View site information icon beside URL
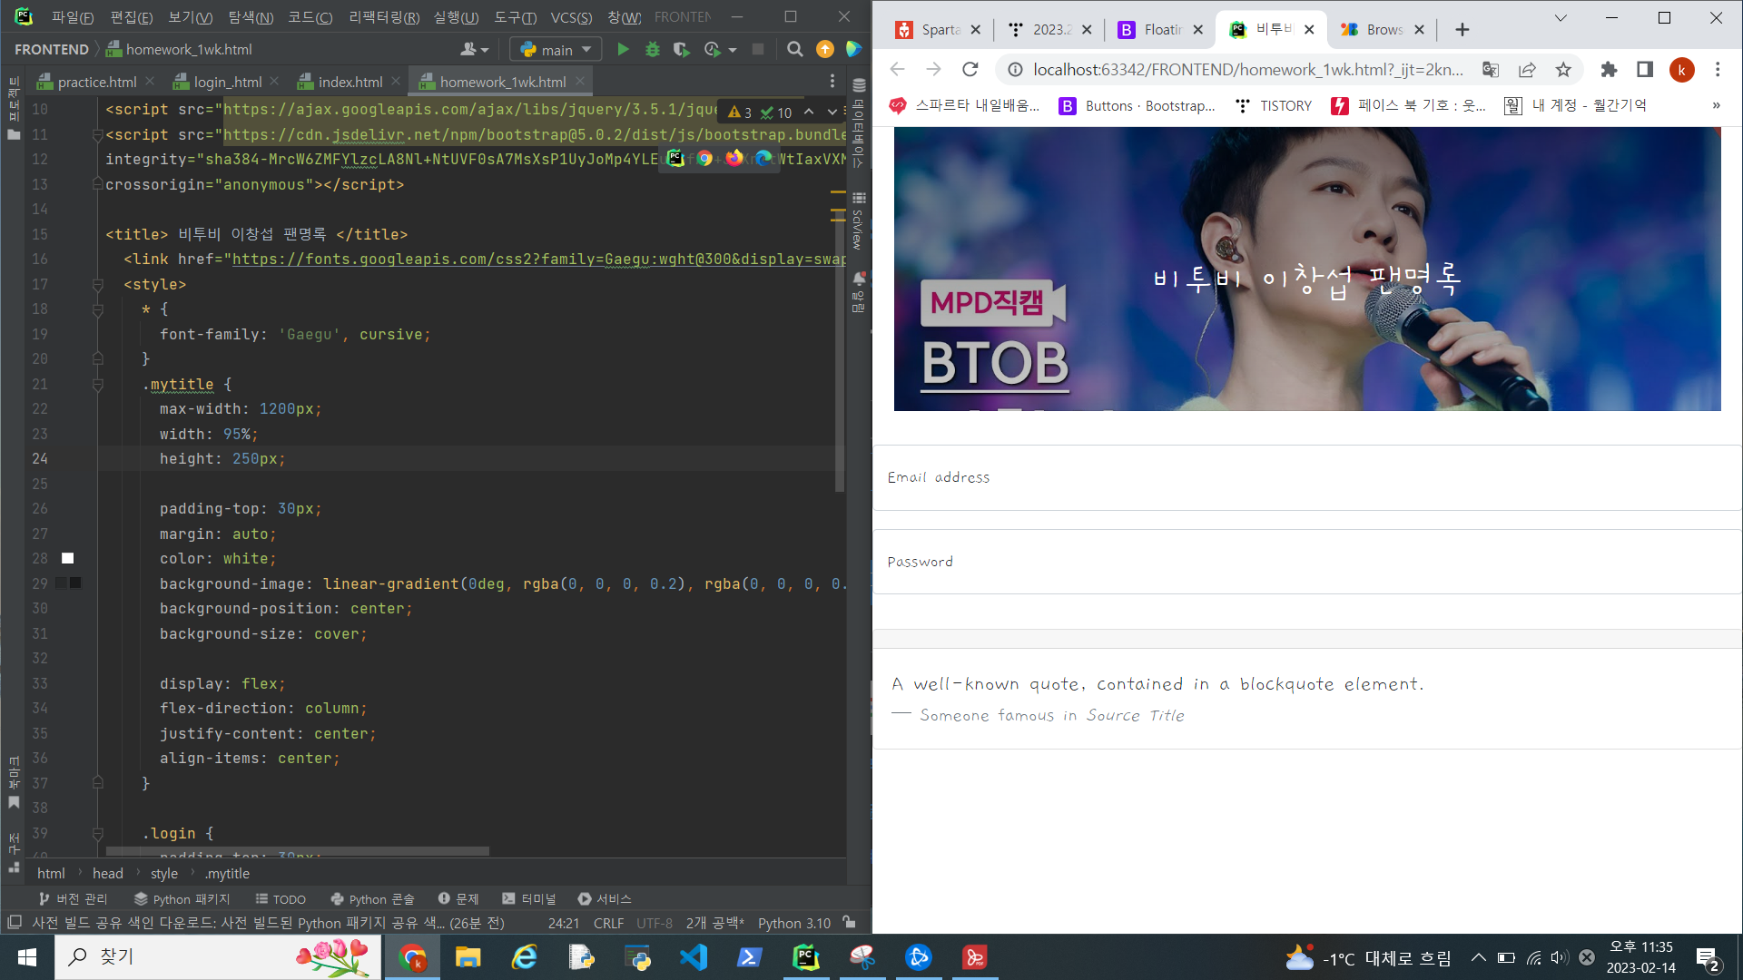The width and height of the screenshot is (1743, 980). pos(1015,69)
